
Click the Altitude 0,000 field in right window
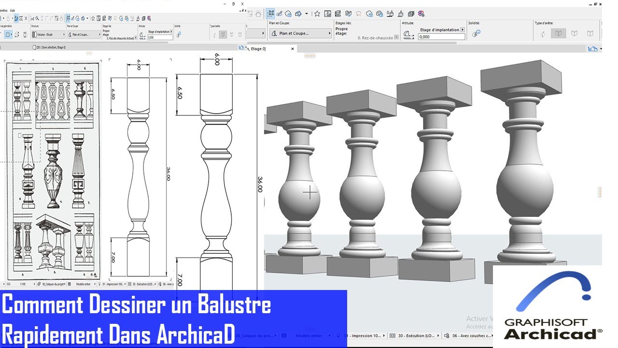[442, 37]
